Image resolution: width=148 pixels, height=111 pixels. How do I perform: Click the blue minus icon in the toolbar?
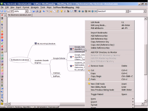coord(95,11)
